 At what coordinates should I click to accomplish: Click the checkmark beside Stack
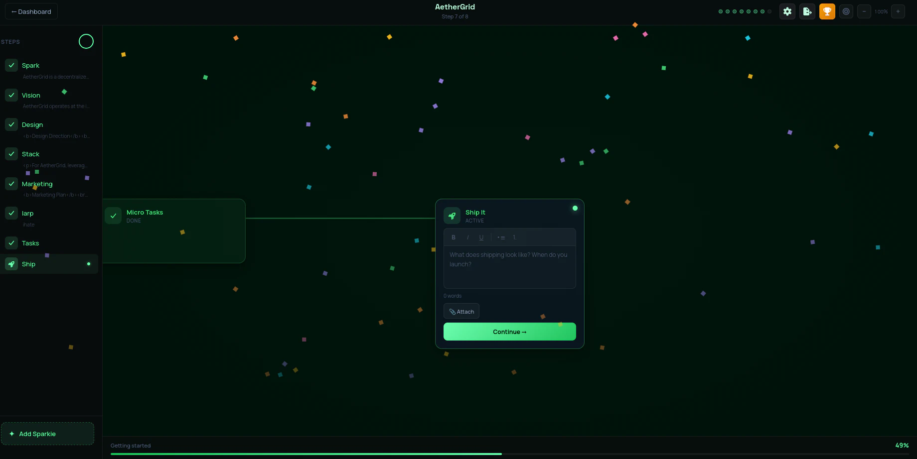11,154
